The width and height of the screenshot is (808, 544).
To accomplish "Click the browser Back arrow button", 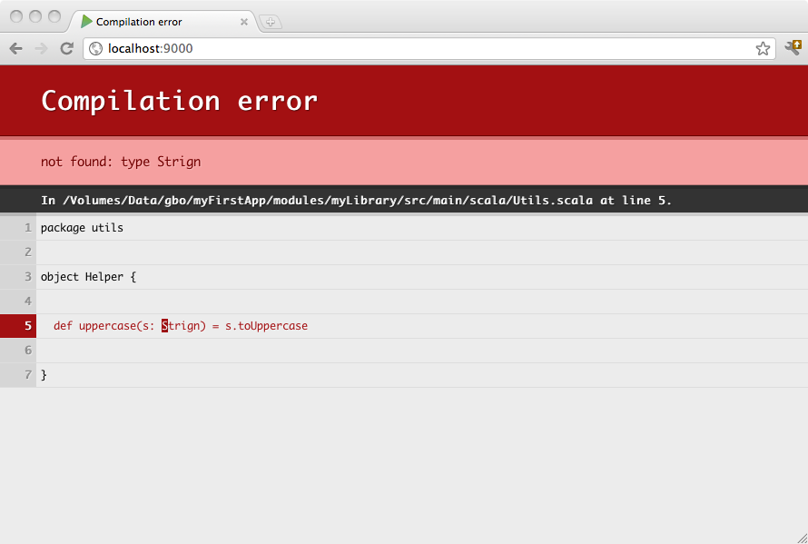I will [x=15, y=49].
